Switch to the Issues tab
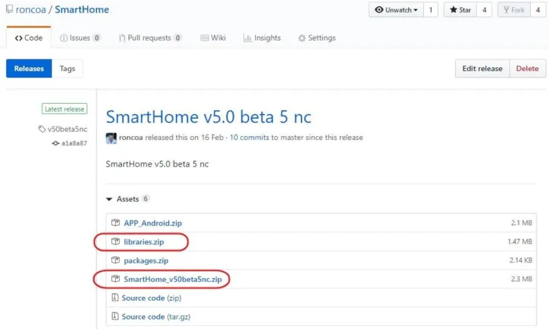Screen dimensions: 549x329 80,38
